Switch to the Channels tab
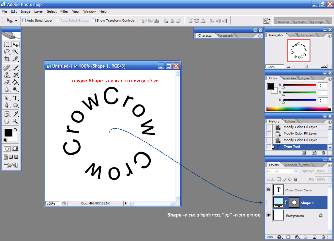The image size is (334, 241). (x=290, y=165)
